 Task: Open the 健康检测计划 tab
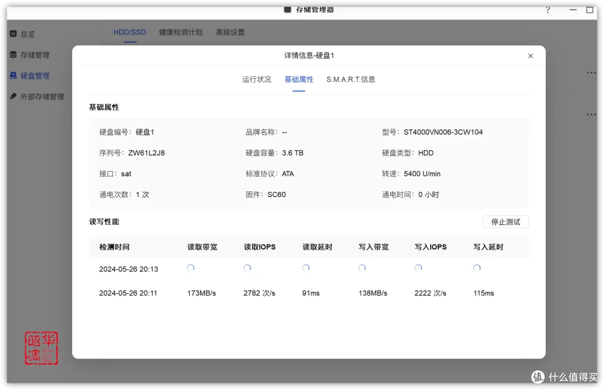(181, 32)
